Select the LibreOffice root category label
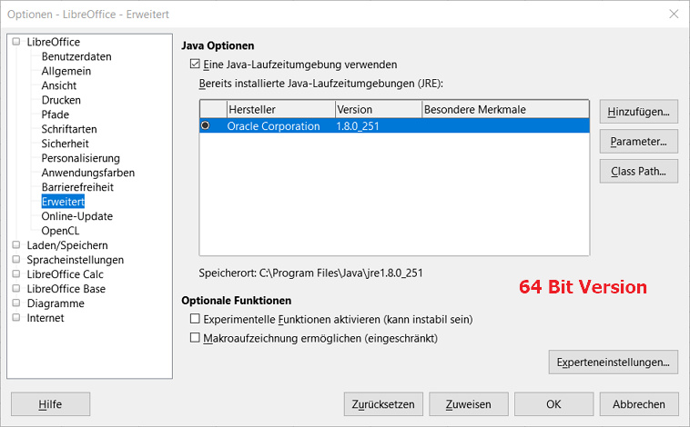 tap(53, 42)
